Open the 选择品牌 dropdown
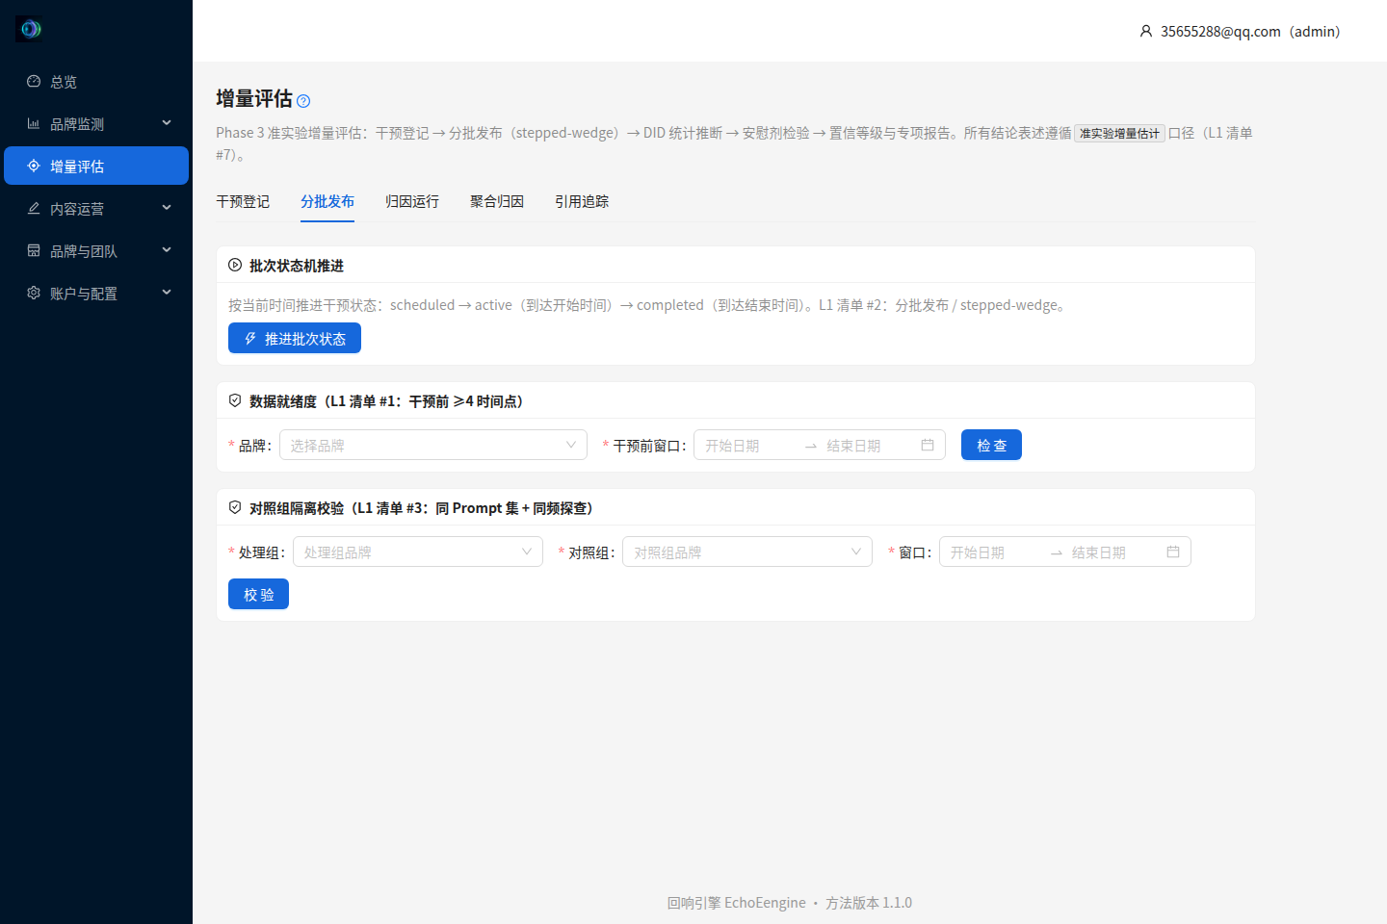The image size is (1387, 924). pyautogui.click(x=433, y=445)
